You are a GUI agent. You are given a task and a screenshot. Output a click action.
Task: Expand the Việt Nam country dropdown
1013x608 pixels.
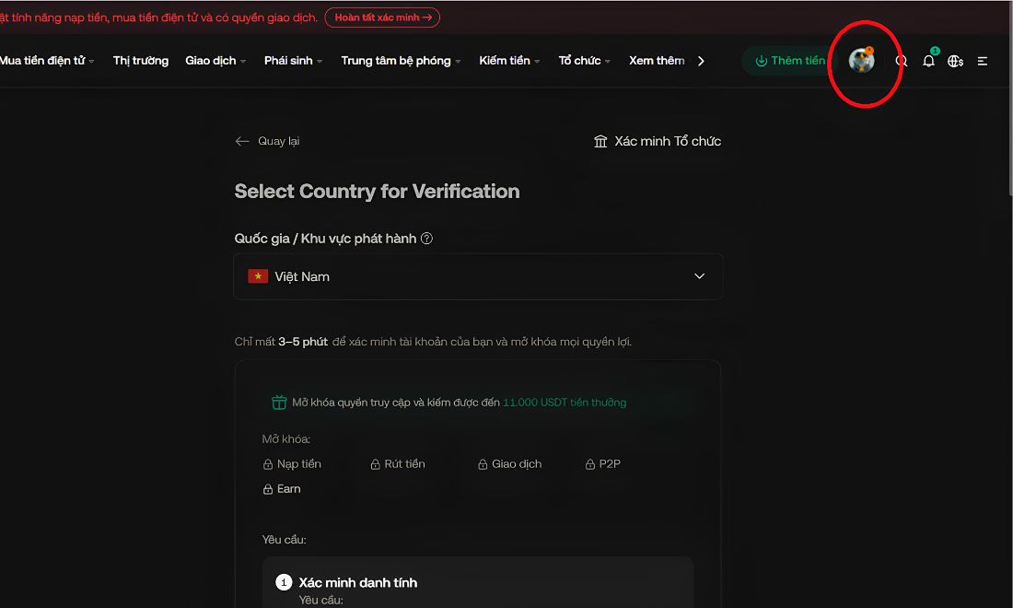478,276
